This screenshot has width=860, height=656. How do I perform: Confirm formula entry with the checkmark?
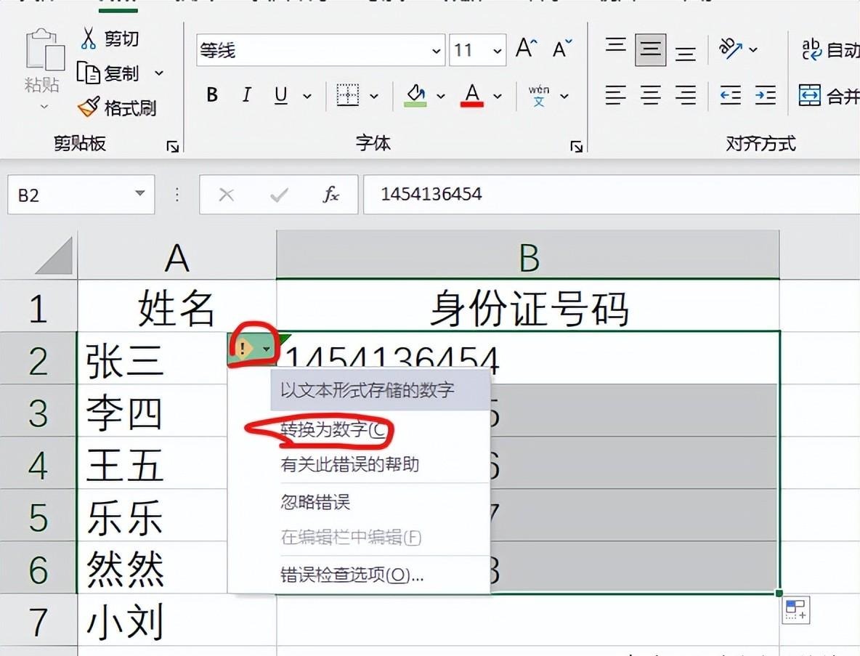click(279, 195)
